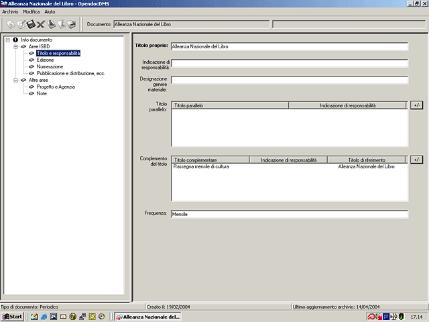
Task: Click the icon beside Progetto e Agenzia
Action: point(32,87)
